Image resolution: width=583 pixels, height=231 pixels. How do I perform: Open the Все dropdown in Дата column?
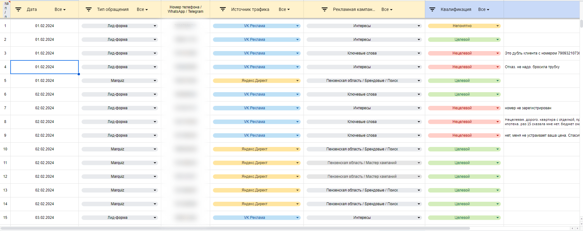click(60, 10)
